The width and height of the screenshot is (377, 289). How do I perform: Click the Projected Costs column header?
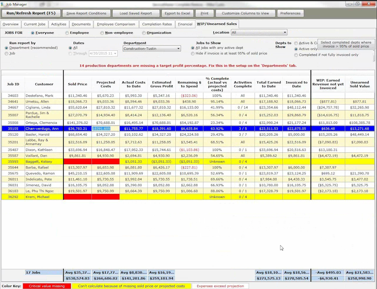[x=106, y=84]
